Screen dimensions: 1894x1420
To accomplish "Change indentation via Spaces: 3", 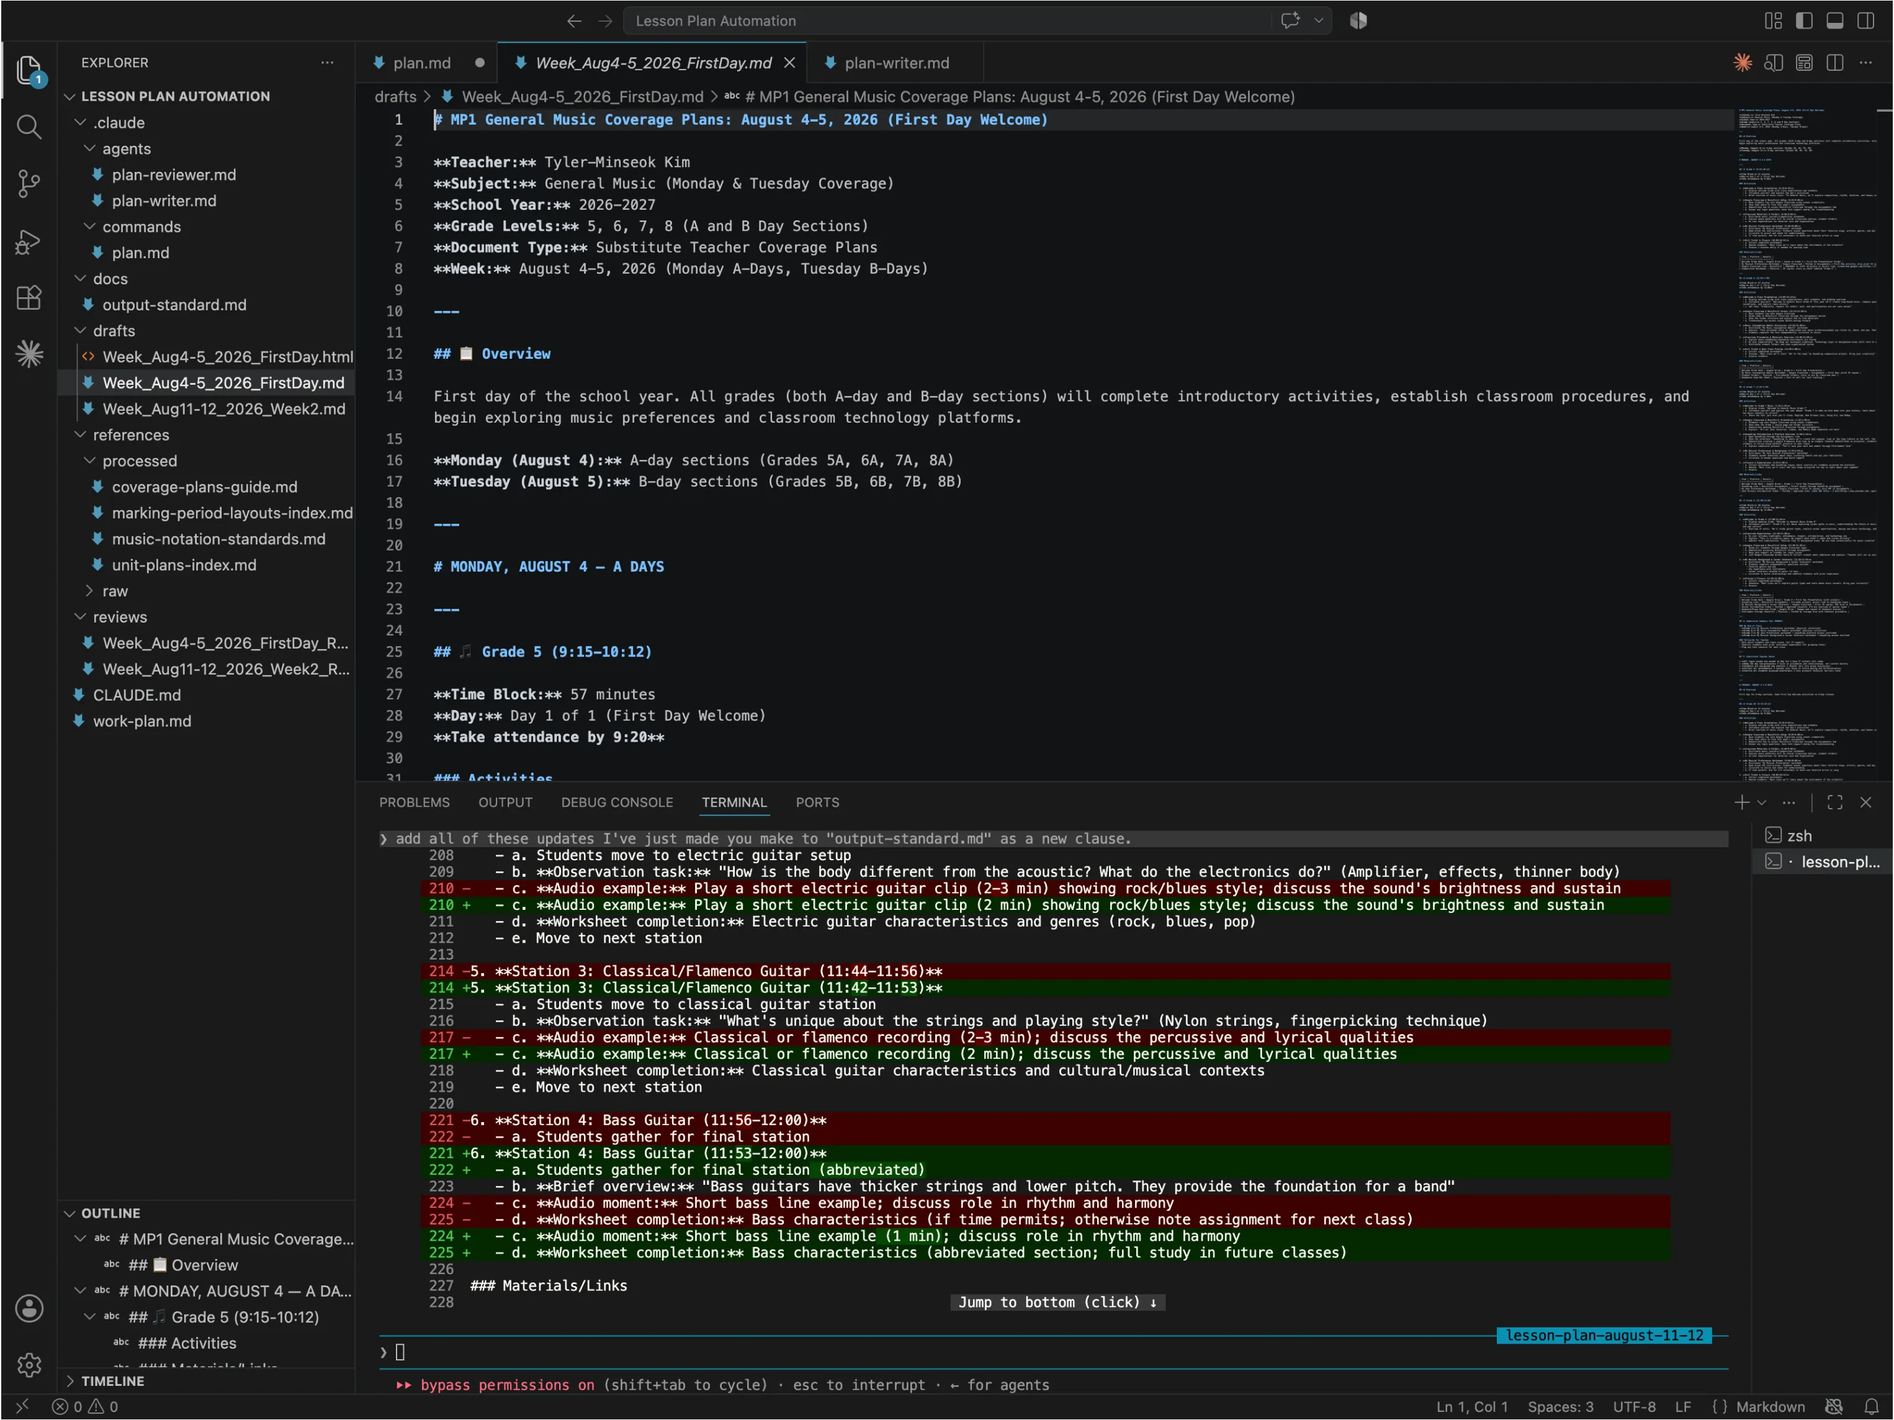I will tap(1560, 1406).
